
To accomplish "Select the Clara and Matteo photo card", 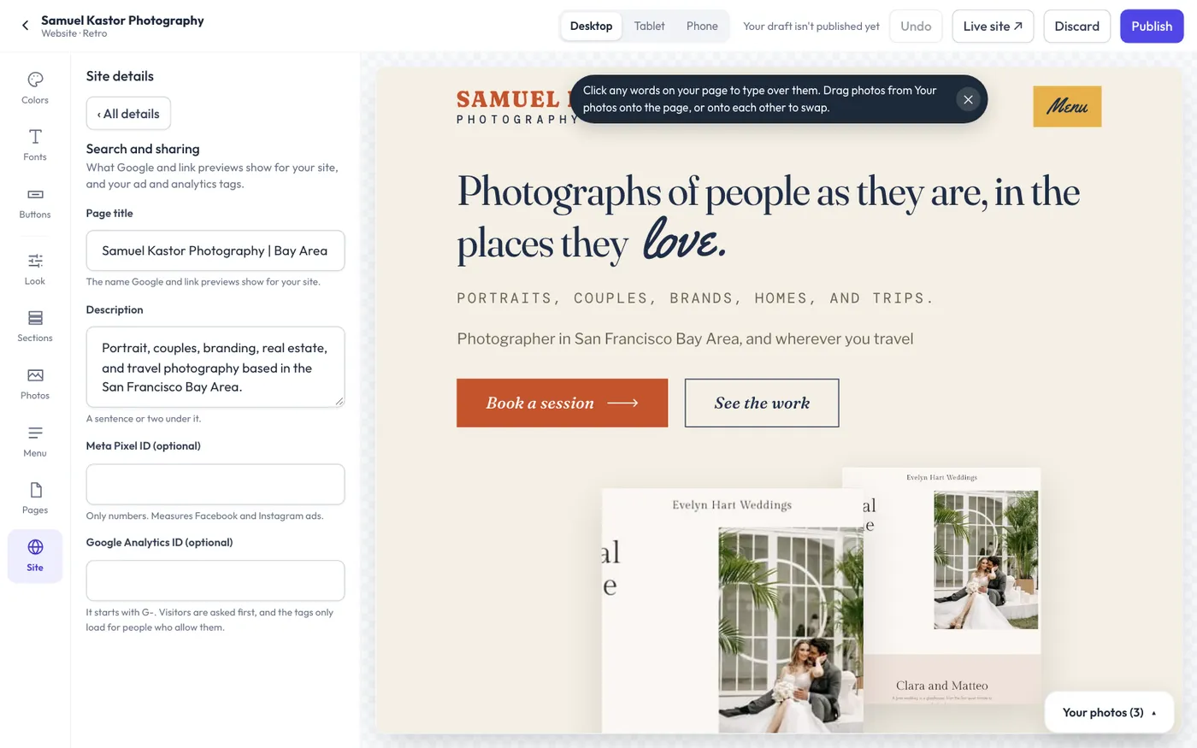I will 941,586.
